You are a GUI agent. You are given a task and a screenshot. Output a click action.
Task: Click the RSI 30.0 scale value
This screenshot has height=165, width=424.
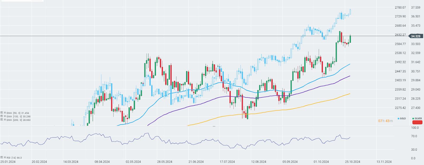pos(414,150)
